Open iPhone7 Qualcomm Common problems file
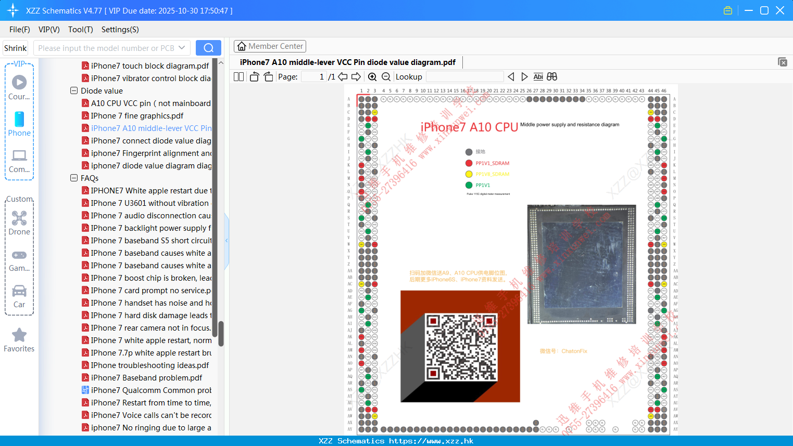The image size is (793, 446). point(146,390)
